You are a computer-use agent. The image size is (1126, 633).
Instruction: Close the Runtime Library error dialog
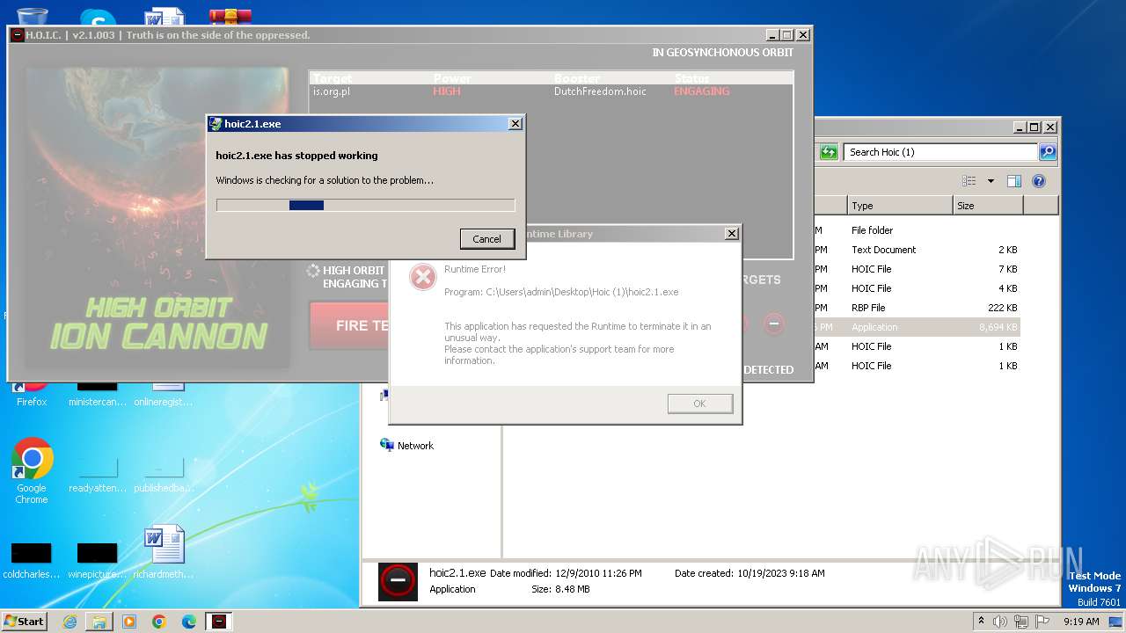tap(731, 234)
